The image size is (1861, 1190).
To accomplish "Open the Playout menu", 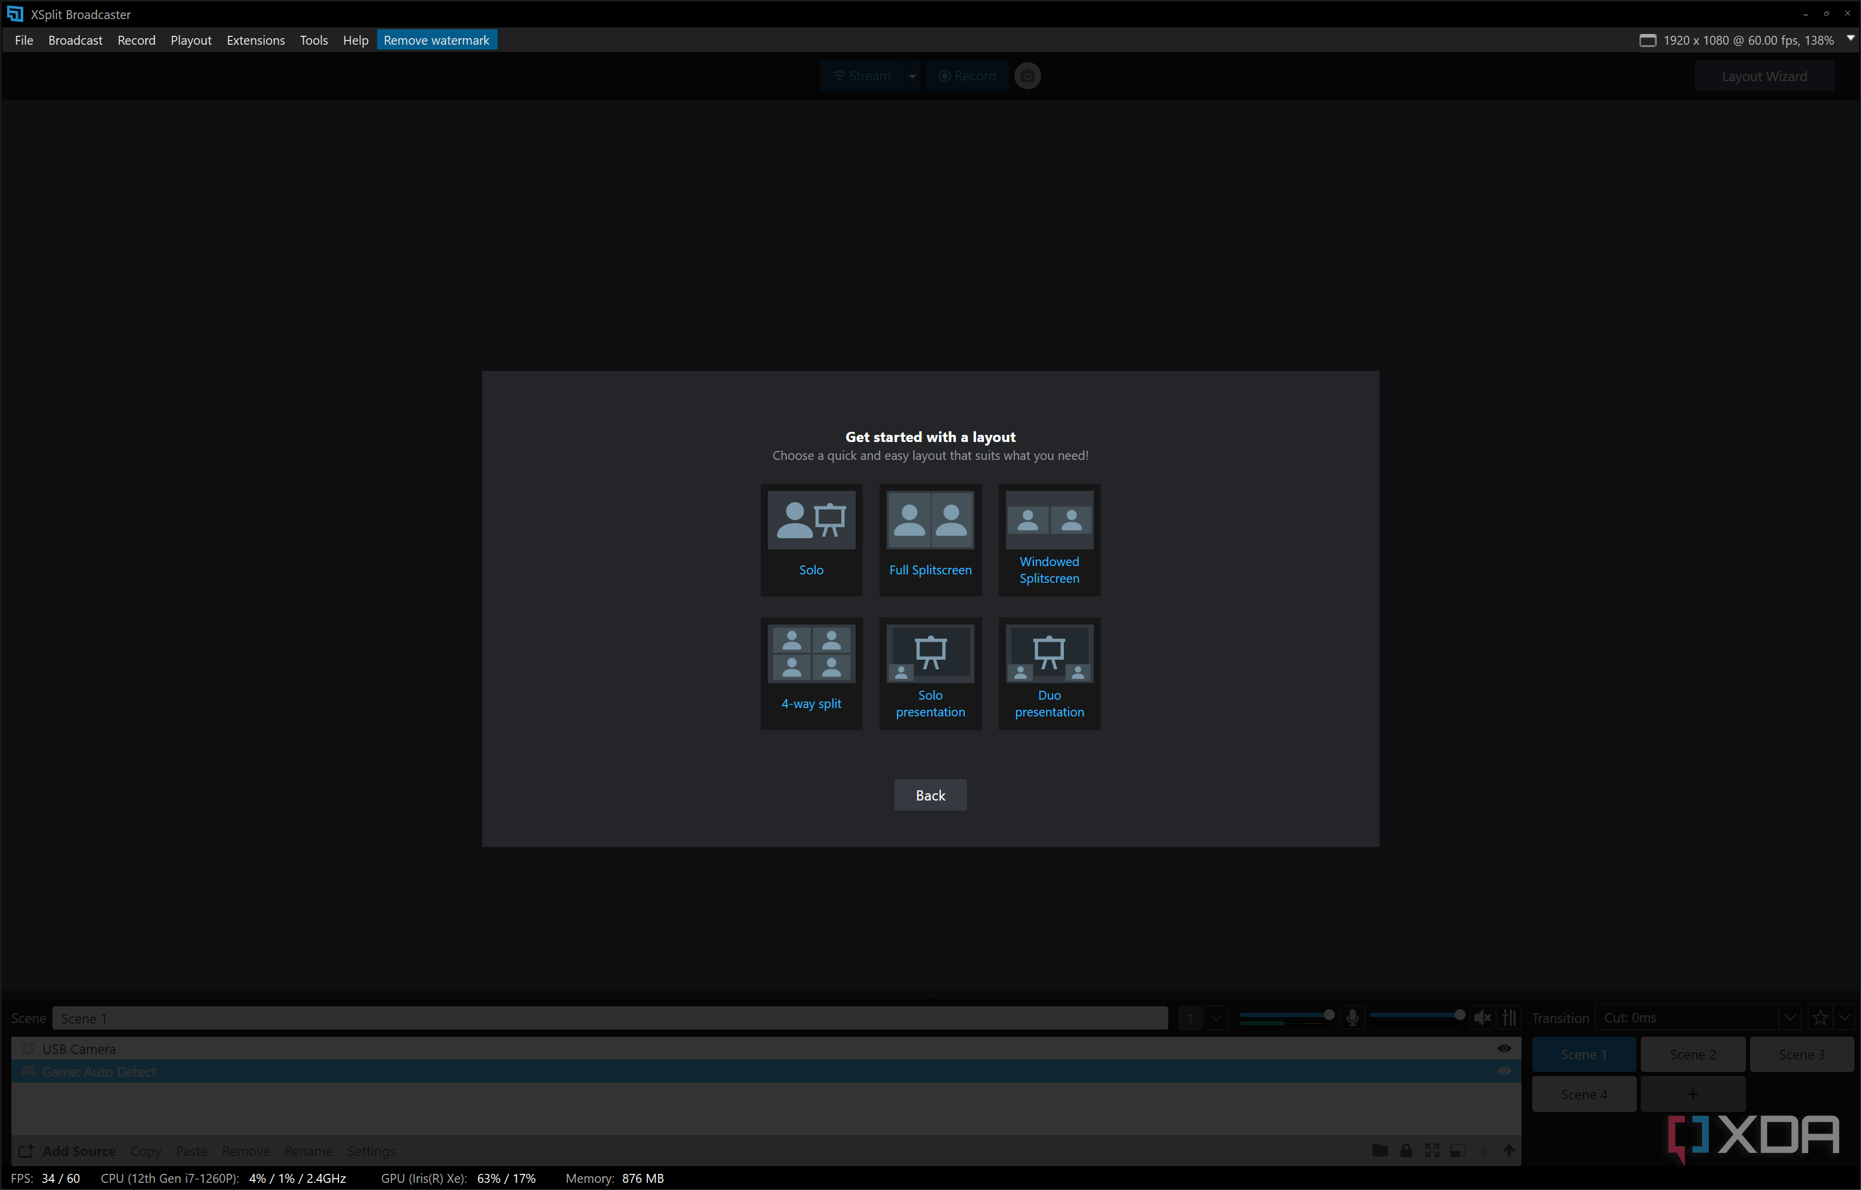I will pyautogui.click(x=191, y=40).
